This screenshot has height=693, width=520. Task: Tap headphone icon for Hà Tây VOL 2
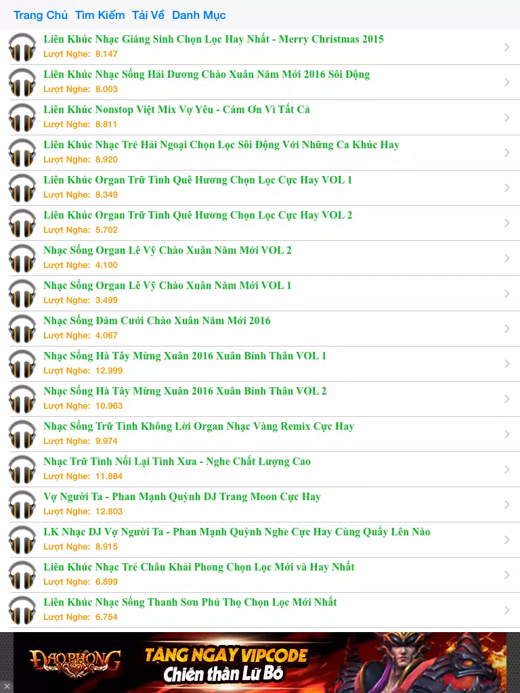[22, 399]
